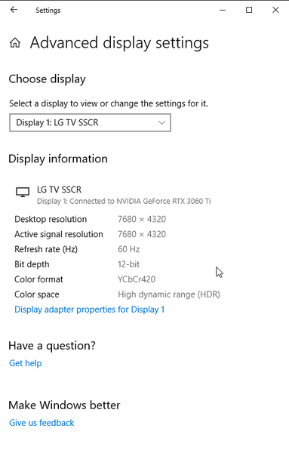Minimize the Settings window
This screenshot has height=453, width=289.
(223, 10)
